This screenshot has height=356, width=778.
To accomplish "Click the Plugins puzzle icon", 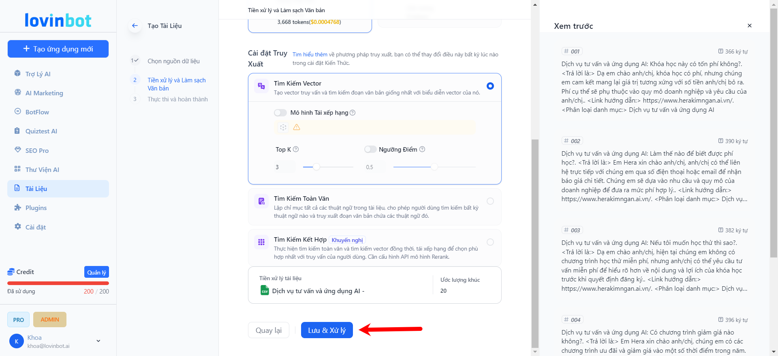I will (x=18, y=208).
